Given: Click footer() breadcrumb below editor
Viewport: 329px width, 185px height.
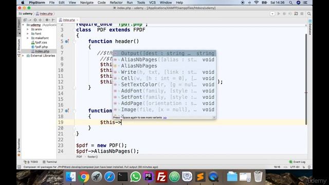Looking at the screenshot, I should coord(93,157).
